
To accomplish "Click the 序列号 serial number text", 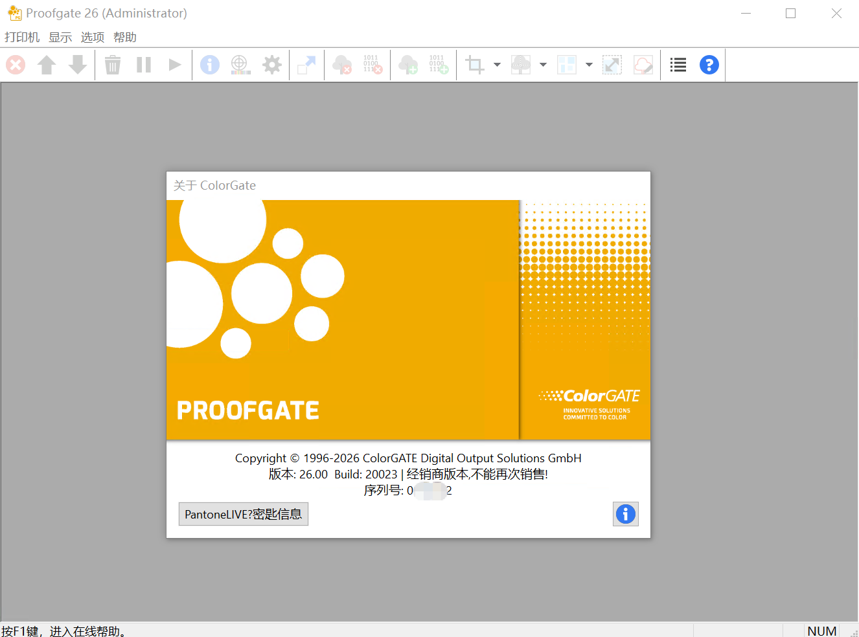I will point(408,491).
